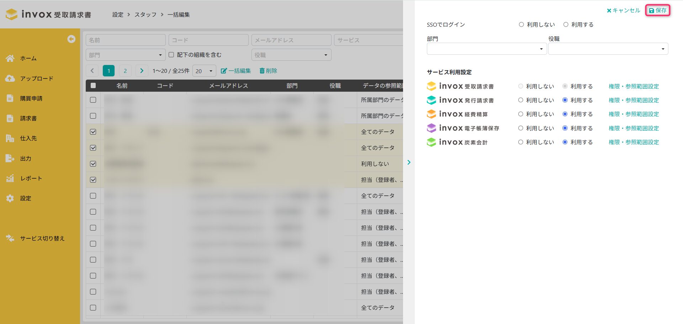Click the 一括編集 edit button
The image size is (683, 324).
click(x=236, y=71)
